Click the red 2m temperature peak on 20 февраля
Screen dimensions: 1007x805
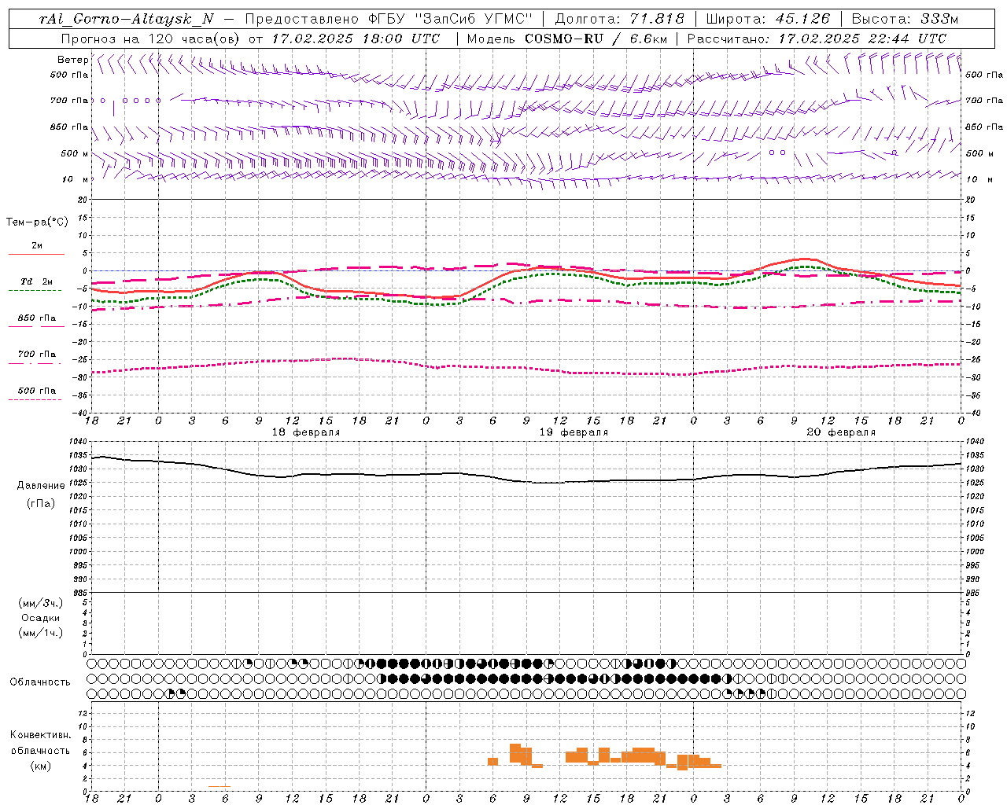click(x=804, y=259)
